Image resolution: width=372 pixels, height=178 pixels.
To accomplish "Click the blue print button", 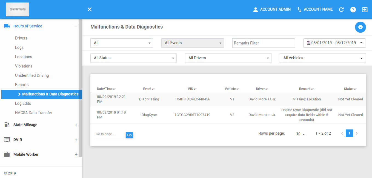I will [360, 27].
